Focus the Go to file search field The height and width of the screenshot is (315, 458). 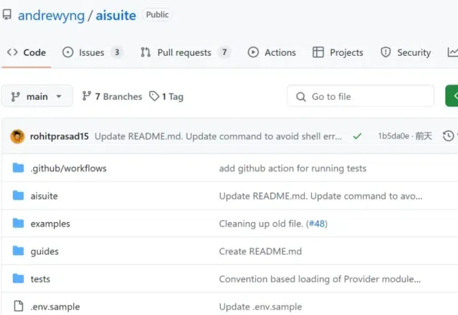[x=360, y=96]
